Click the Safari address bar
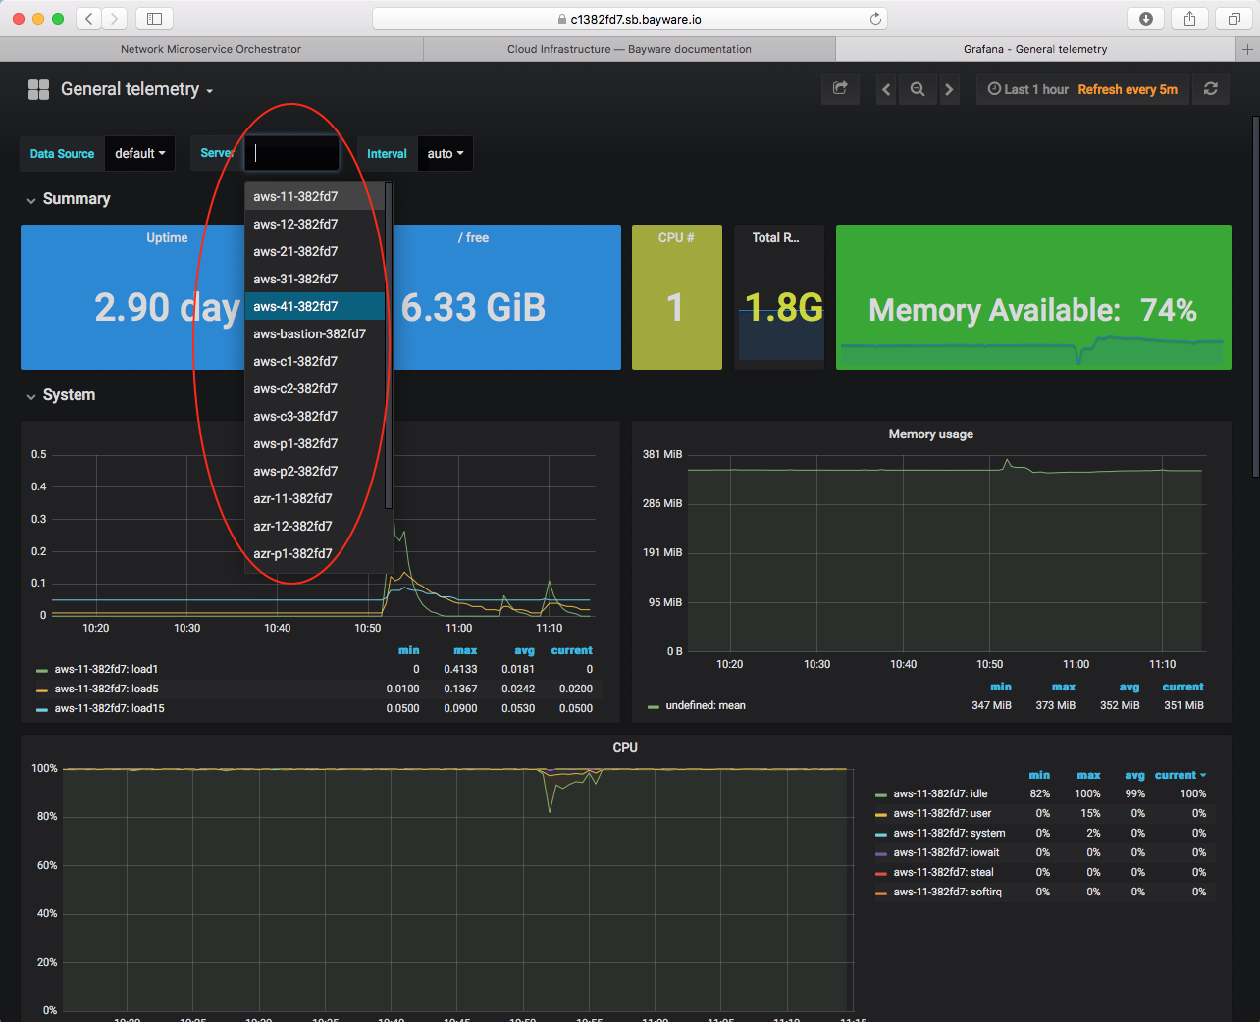 tap(629, 19)
